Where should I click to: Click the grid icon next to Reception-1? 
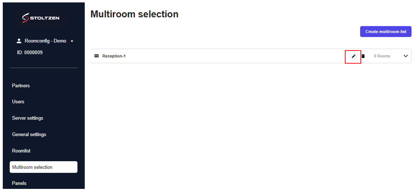click(x=97, y=56)
